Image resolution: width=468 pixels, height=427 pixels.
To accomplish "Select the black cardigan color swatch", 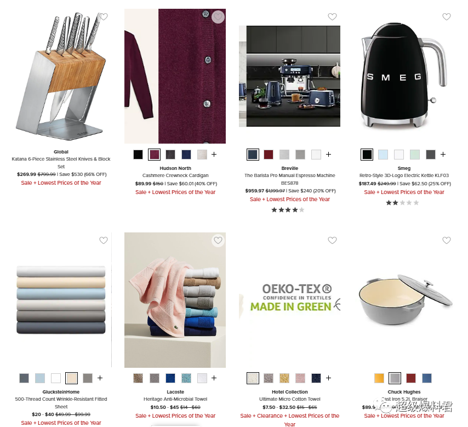I will tap(138, 155).
